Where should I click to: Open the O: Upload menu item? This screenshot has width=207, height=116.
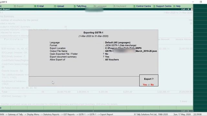pos(59,6)
